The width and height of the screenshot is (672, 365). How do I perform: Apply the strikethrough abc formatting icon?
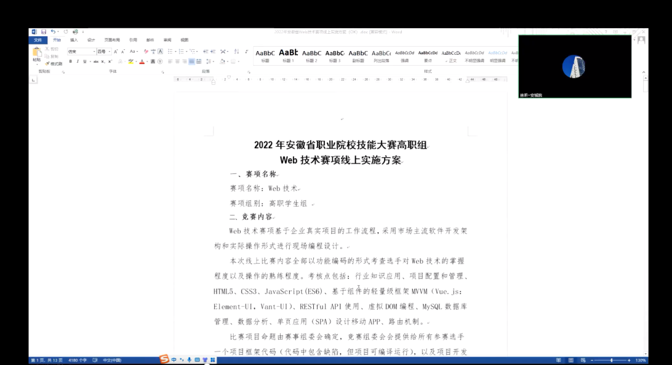pos(96,61)
